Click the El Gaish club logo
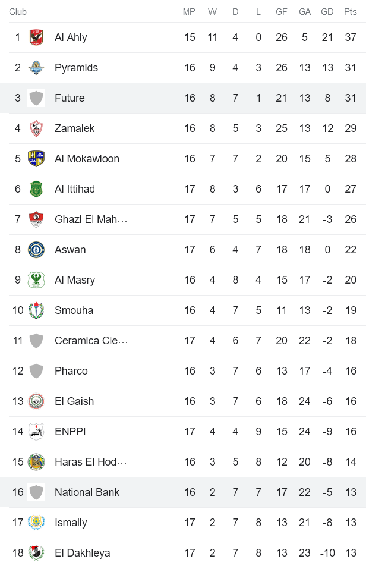 tap(36, 401)
